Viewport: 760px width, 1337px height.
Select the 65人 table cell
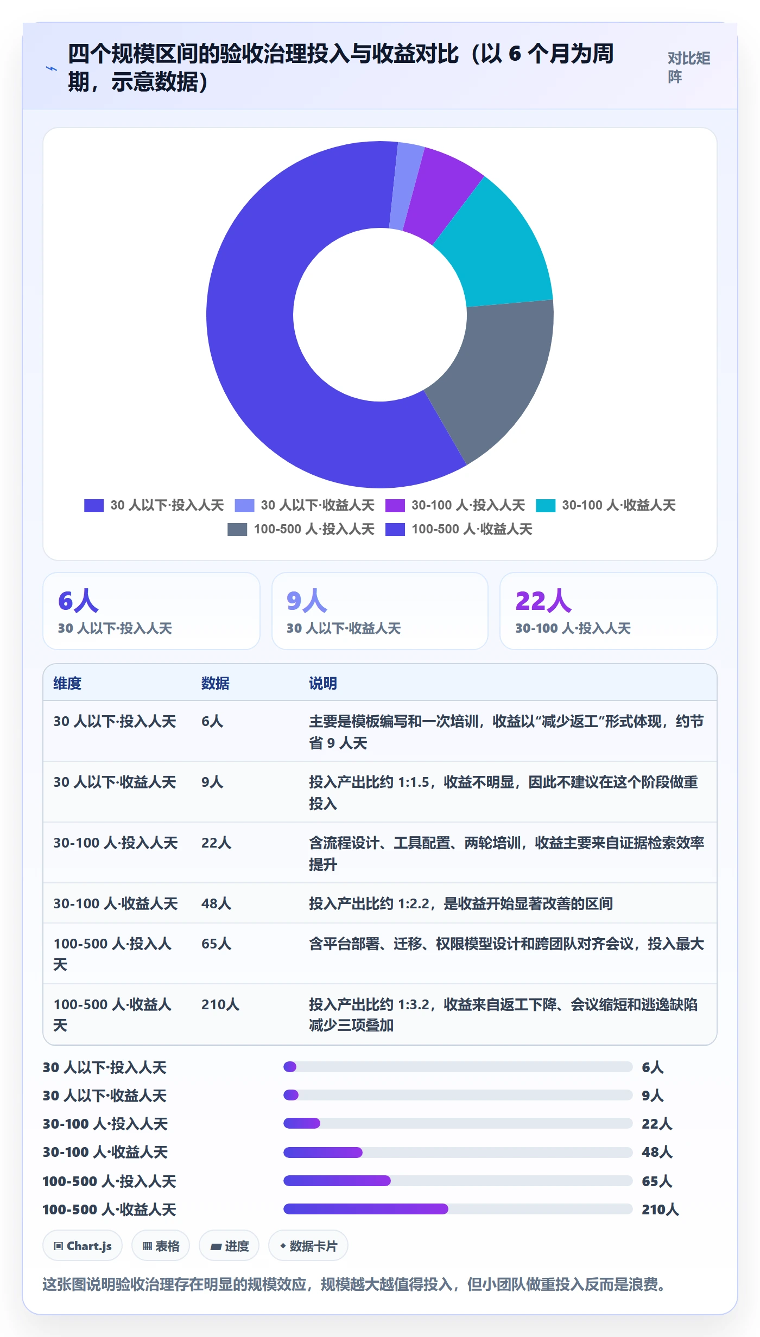(217, 944)
